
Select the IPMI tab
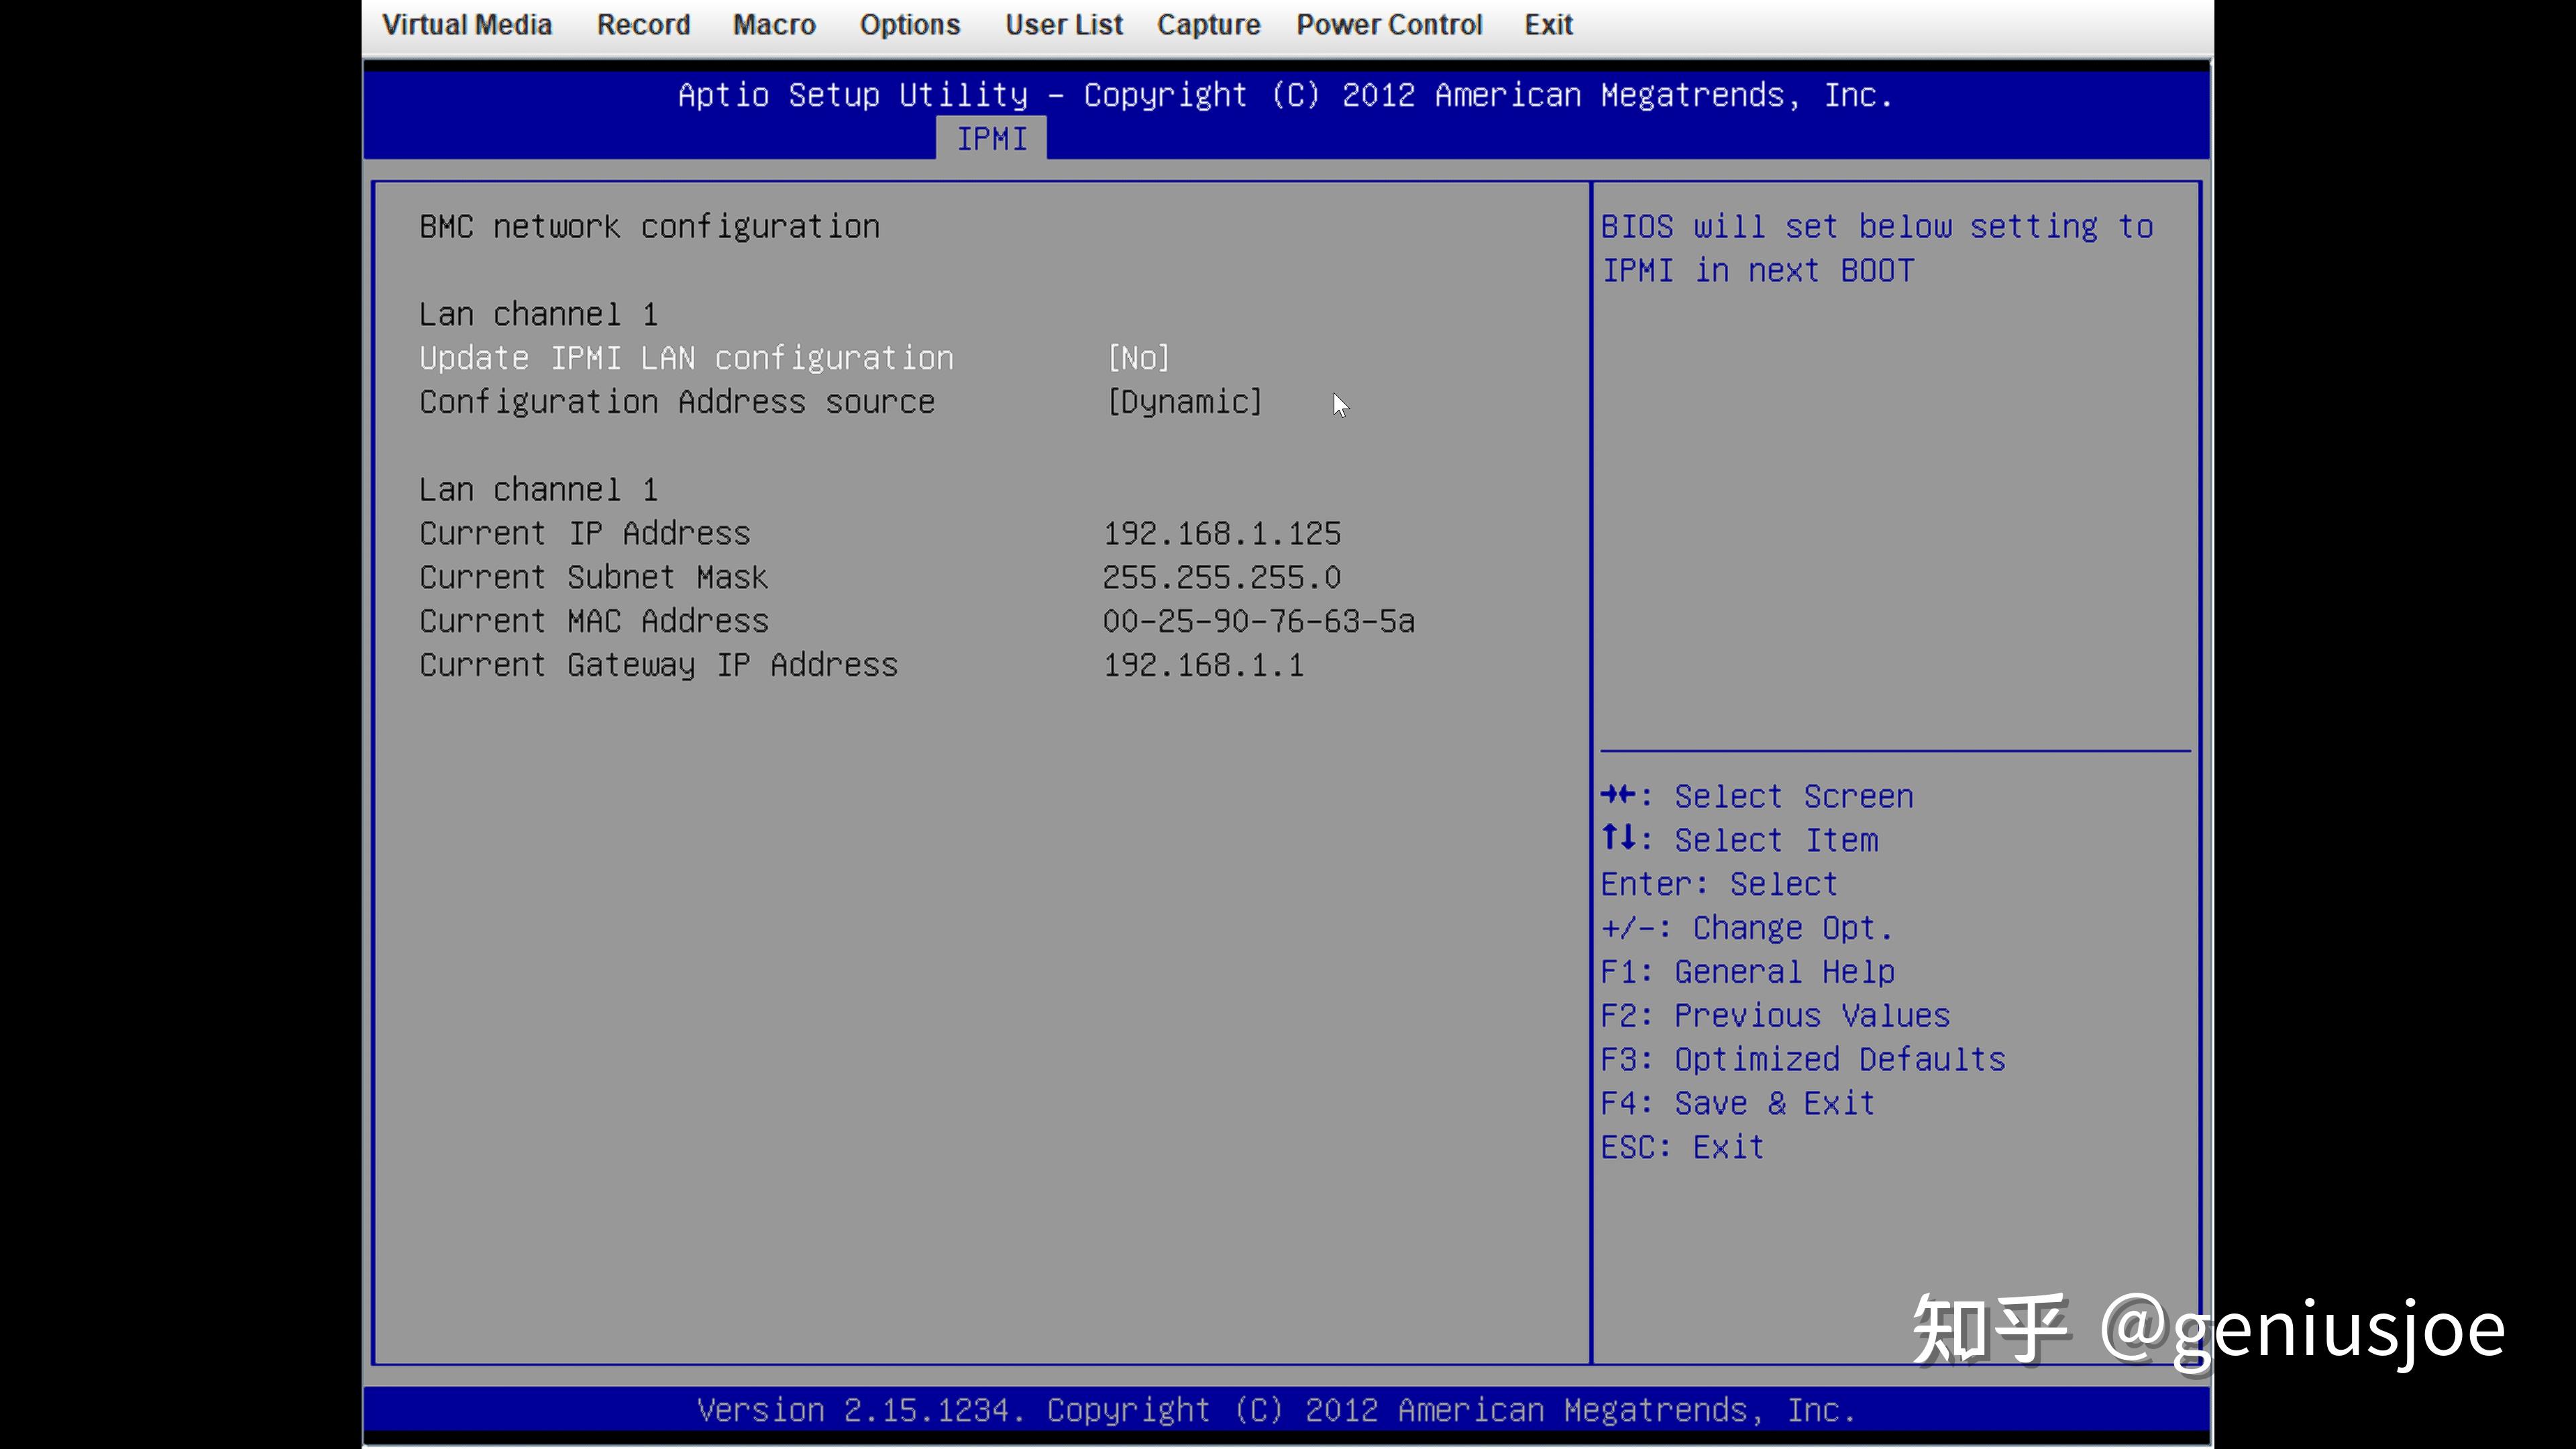[x=992, y=139]
